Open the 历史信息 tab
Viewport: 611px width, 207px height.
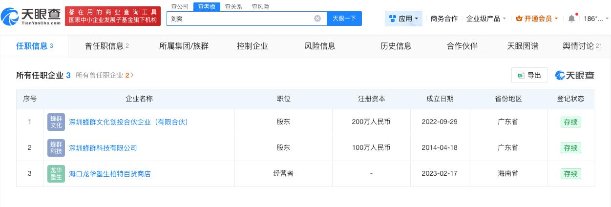tap(396, 46)
